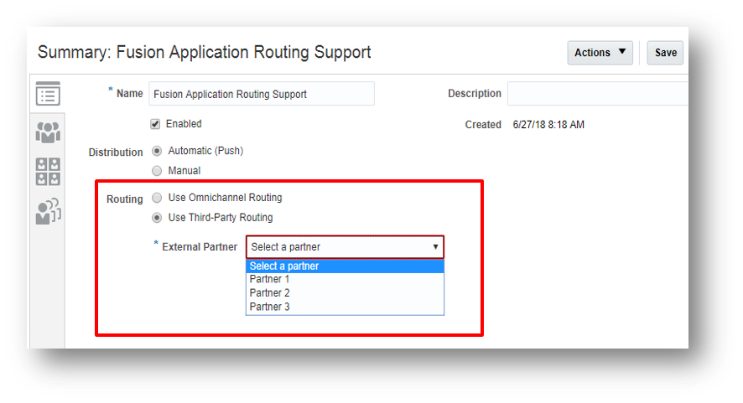The image size is (743, 403).
Task: Click the Distribution label
Action: [116, 152]
